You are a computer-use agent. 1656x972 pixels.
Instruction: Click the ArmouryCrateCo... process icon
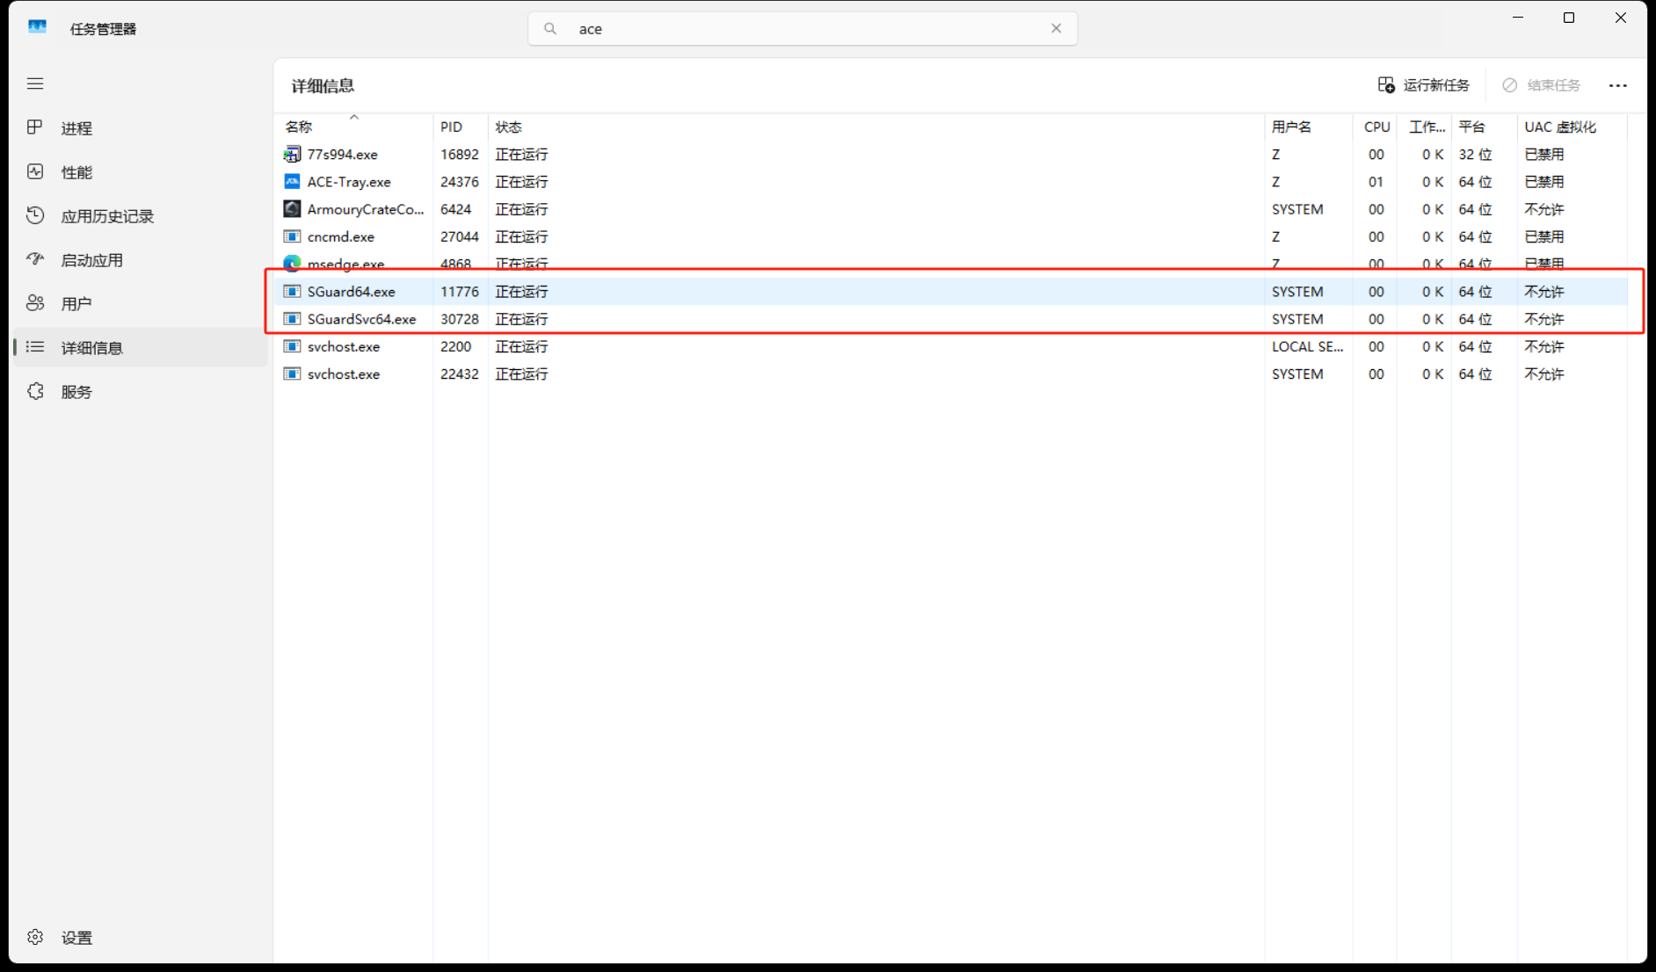pyautogui.click(x=292, y=209)
